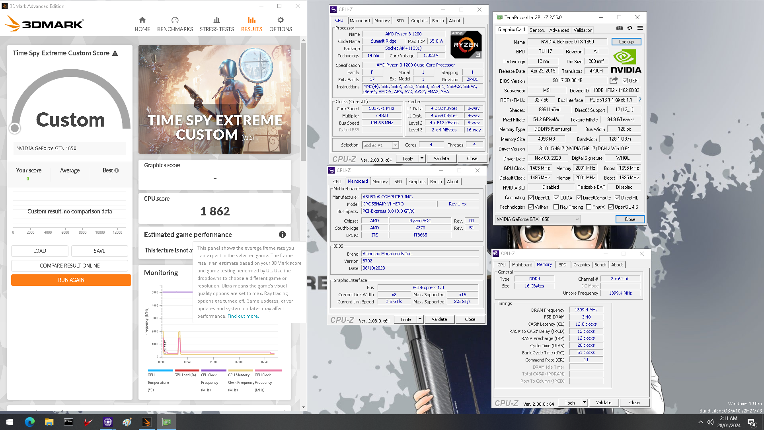
Task: Open the 3DMark RESULTS section
Action: (251, 24)
